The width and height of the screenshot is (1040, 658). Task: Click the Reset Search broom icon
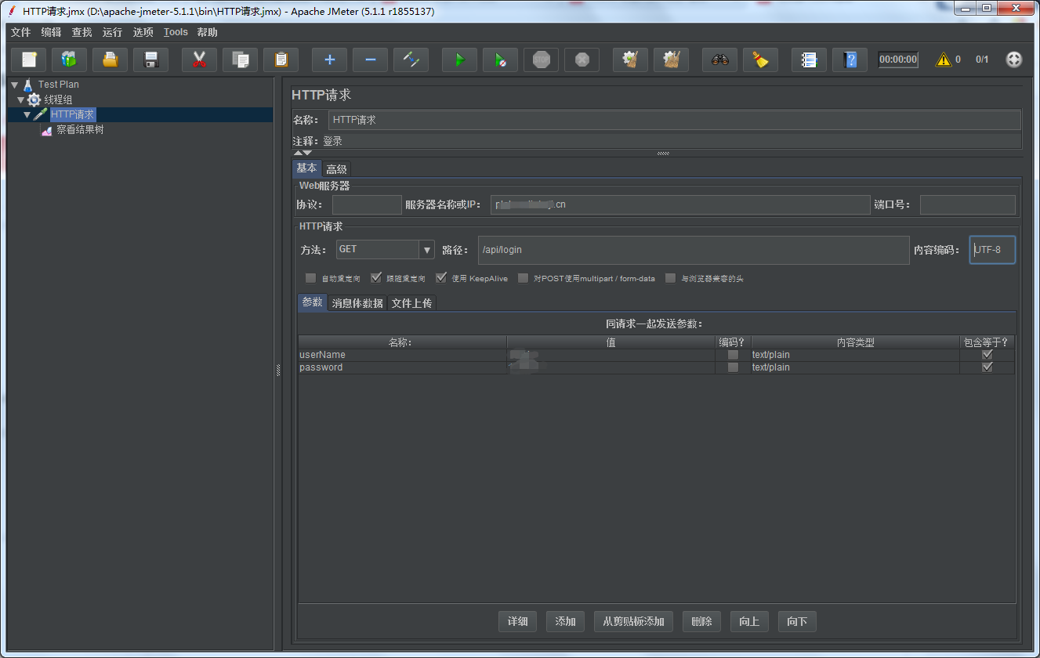(761, 60)
